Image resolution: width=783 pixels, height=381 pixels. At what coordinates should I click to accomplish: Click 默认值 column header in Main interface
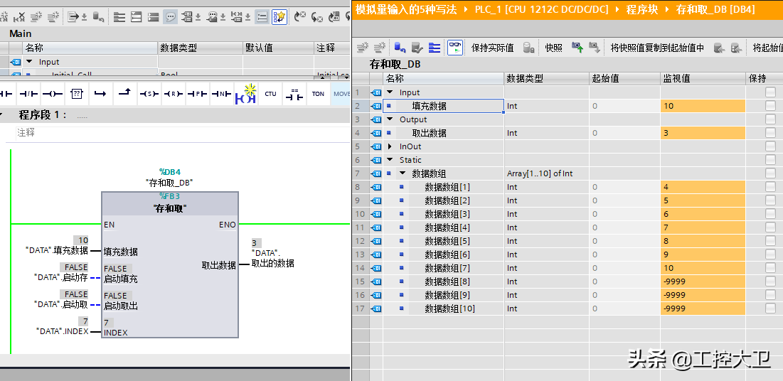tap(278, 48)
